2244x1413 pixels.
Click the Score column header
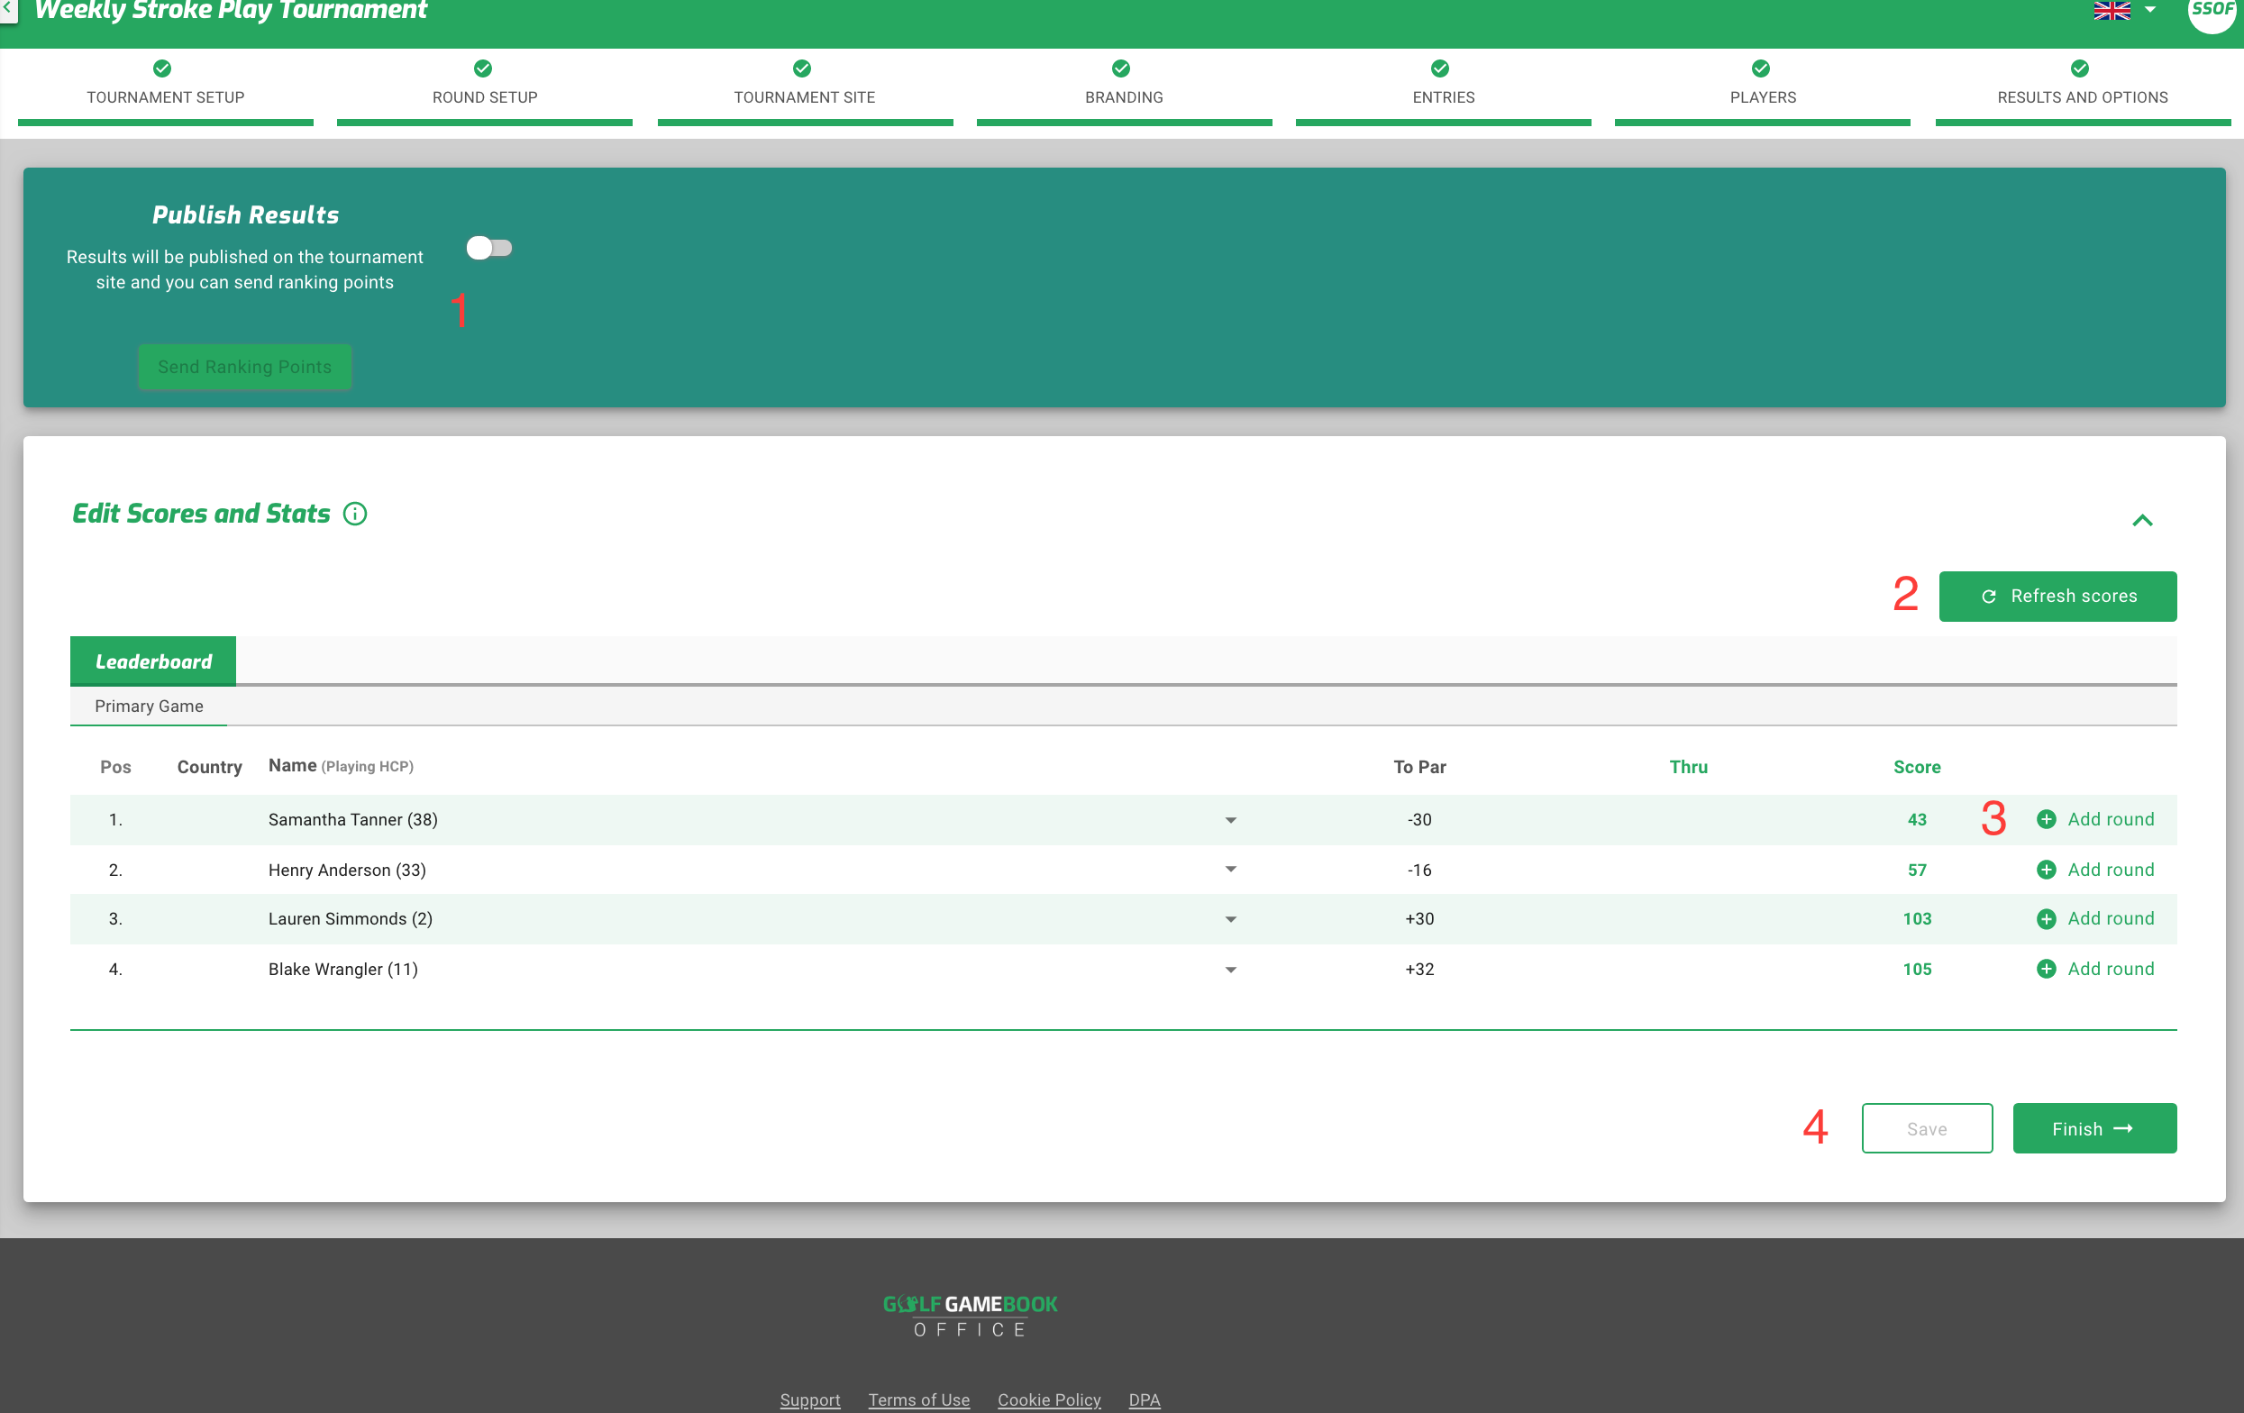(1917, 767)
